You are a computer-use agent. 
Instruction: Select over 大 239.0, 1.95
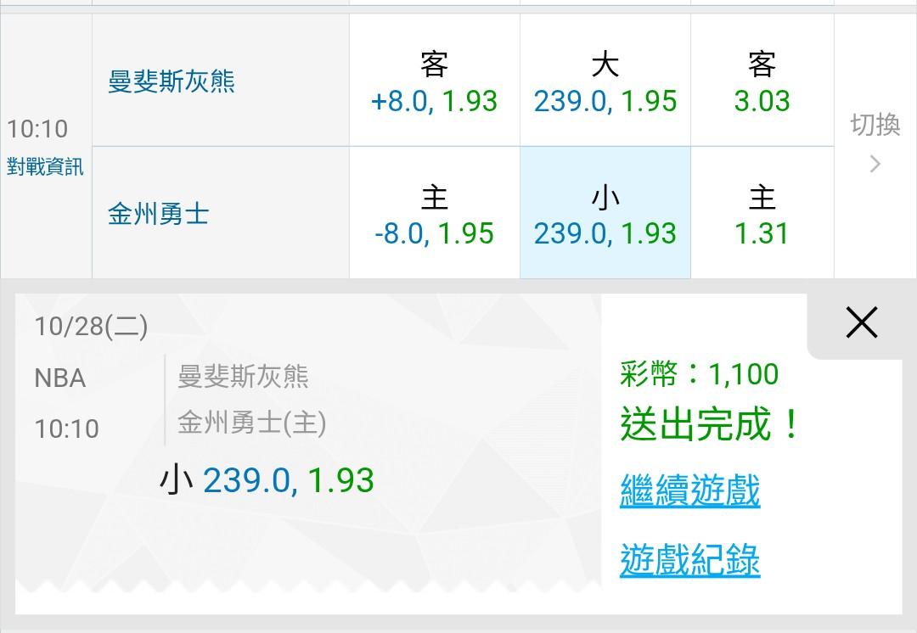coord(605,81)
